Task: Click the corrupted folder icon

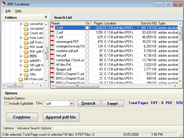Action: coord(26,28)
